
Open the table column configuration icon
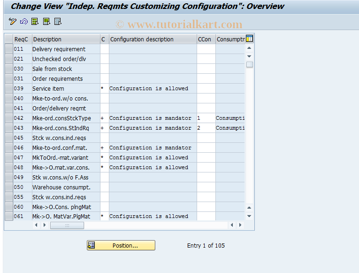coord(249,39)
